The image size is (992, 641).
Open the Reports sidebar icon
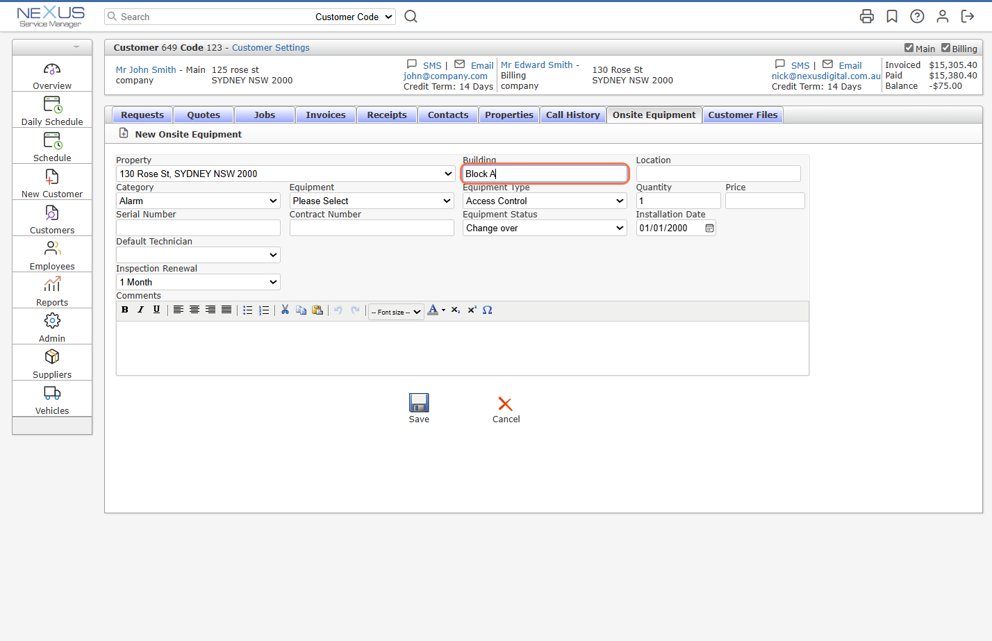52,284
